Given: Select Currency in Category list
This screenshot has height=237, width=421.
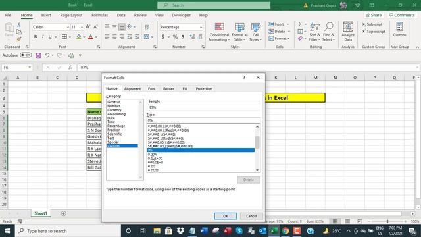Looking at the screenshot, I should pos(114,110).
